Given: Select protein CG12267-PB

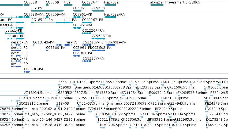Looking at the screenshot, I should click(93, 42).
